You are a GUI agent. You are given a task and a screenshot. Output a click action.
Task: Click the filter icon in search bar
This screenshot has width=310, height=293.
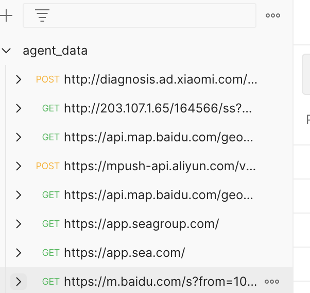42,15
